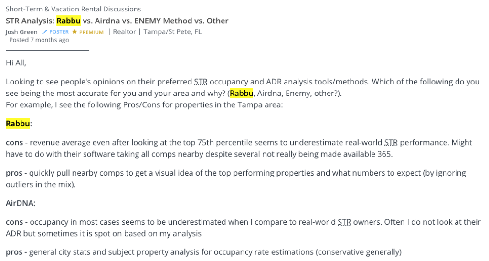The image size is (489, 261).
Task: Click bold pros label under Rabbu
Action: coord(14,173)
